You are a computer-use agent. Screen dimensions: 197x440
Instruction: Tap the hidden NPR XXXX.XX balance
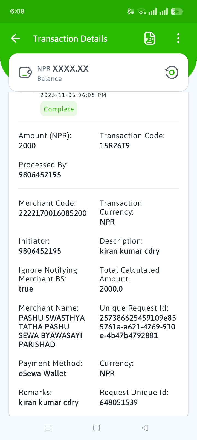63,69
